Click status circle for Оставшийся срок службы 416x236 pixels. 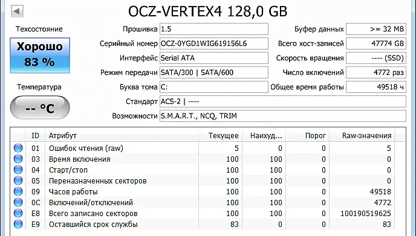coord(18,224)
